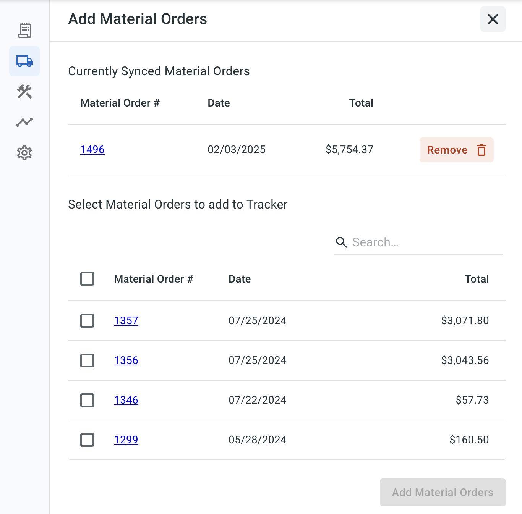This screenshot has width=522, height=514.
Task: Open the analytics line chart icon
Action: 24,122
